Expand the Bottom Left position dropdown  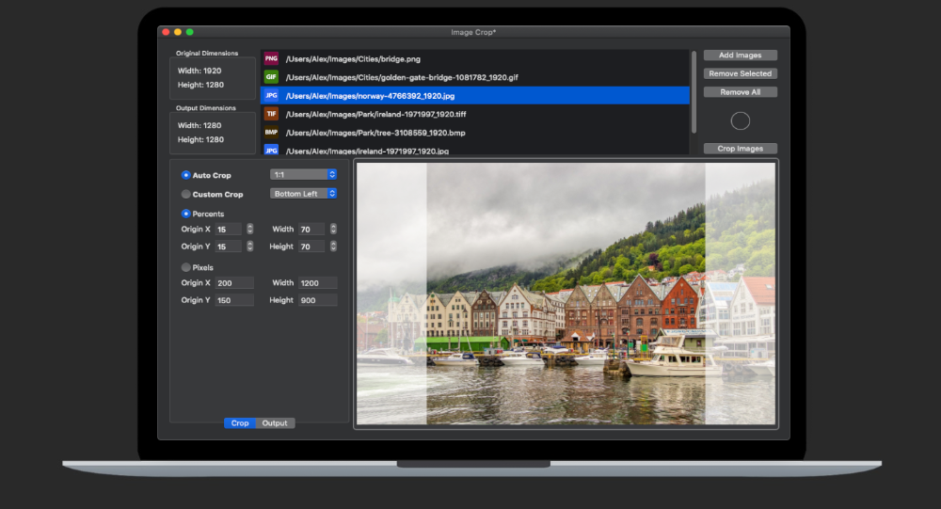[303, 194]
